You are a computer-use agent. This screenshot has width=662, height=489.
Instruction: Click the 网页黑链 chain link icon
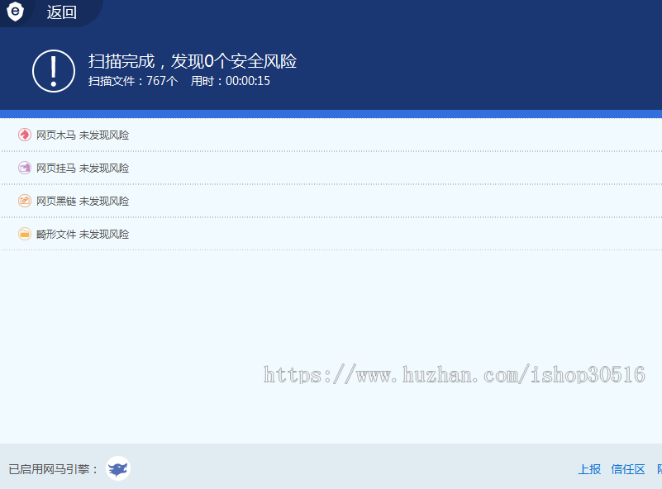click(24, 201)
